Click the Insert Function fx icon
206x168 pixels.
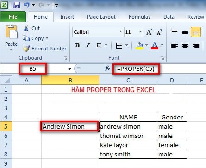point(107,68)
